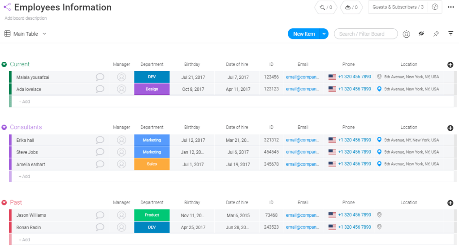Click the New Item button
The width and height of the screenshot is (459, 248).
tap(303, 34)
